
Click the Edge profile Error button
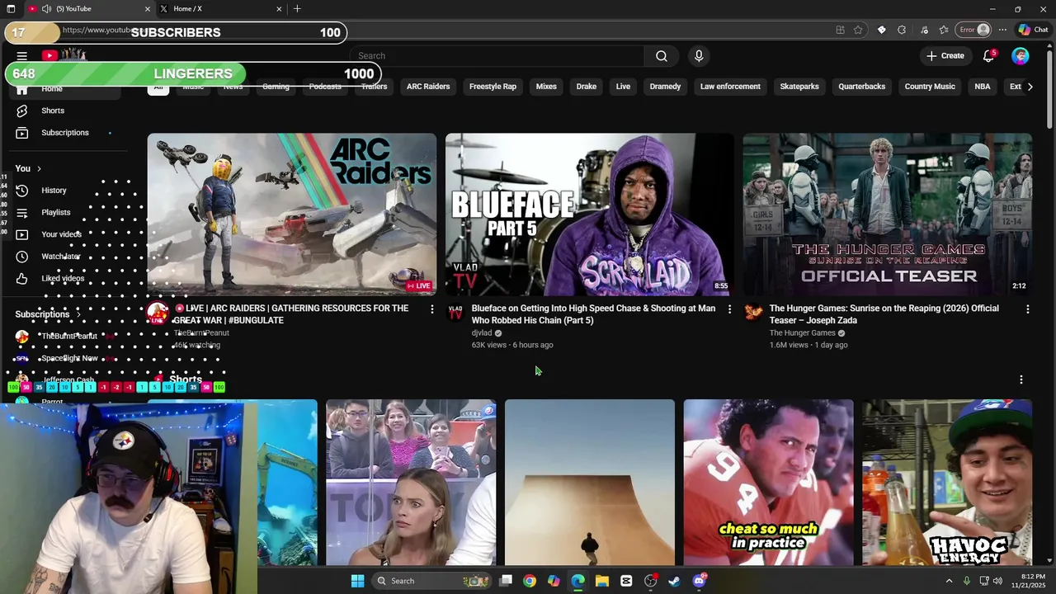coord(973,30)
